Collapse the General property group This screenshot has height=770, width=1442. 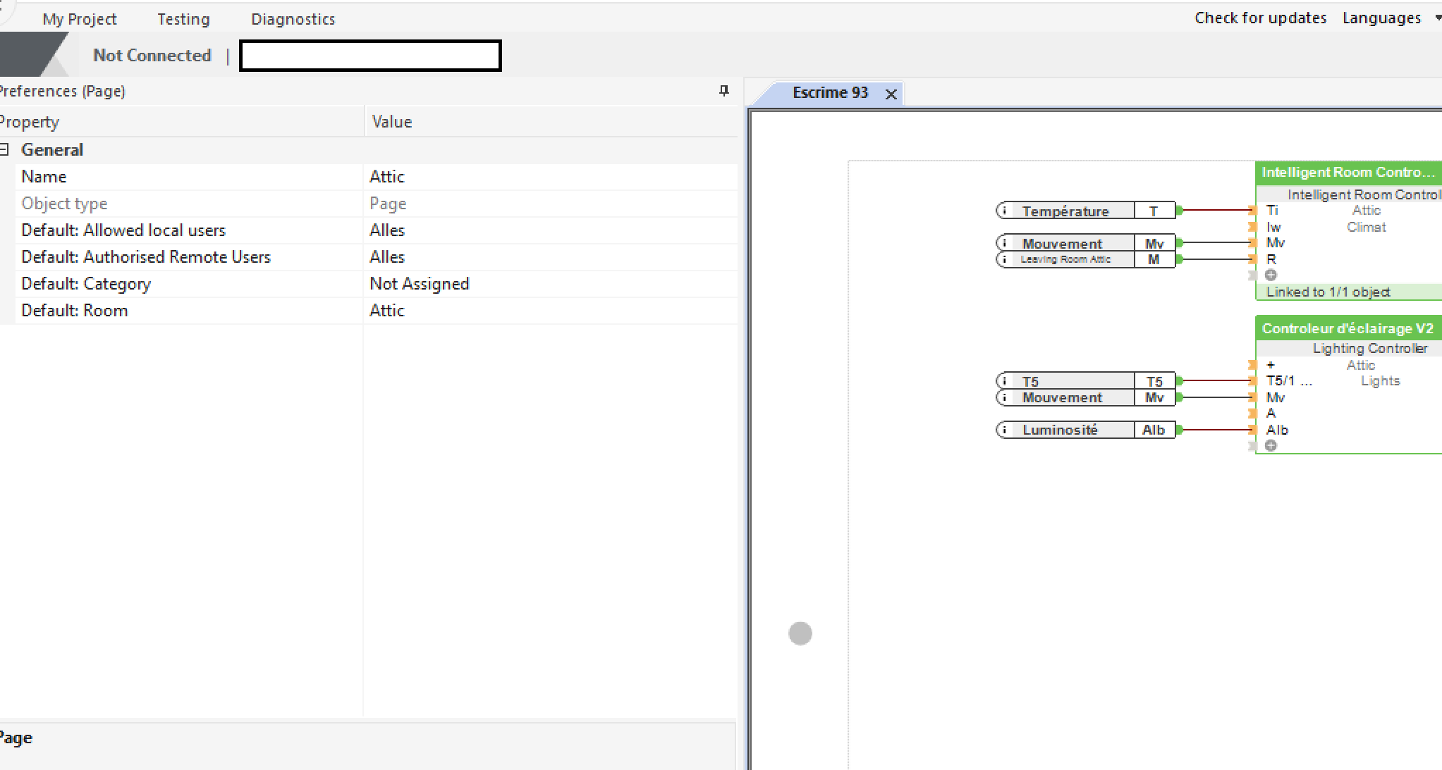4,150
